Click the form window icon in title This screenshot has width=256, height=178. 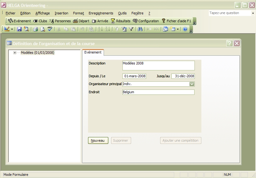[9, 43]
